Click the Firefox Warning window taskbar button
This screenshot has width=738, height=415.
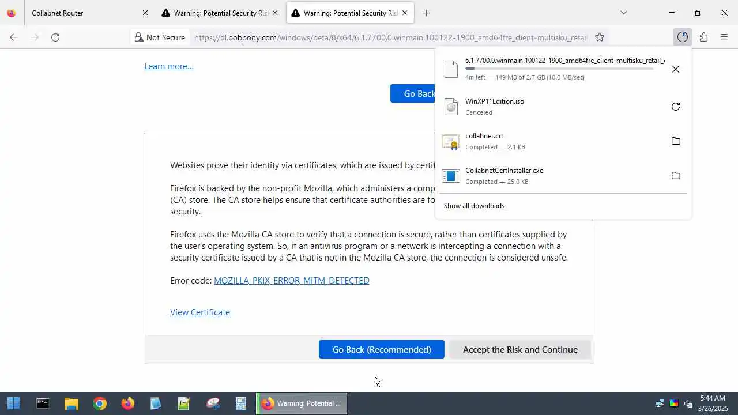(302, 403)
